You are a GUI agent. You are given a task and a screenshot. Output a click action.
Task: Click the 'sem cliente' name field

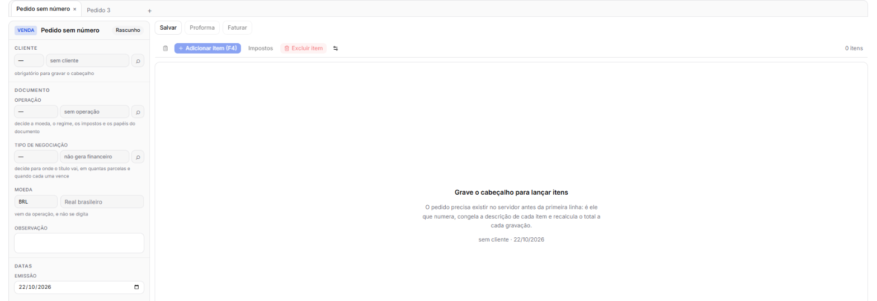pos(87,60)
